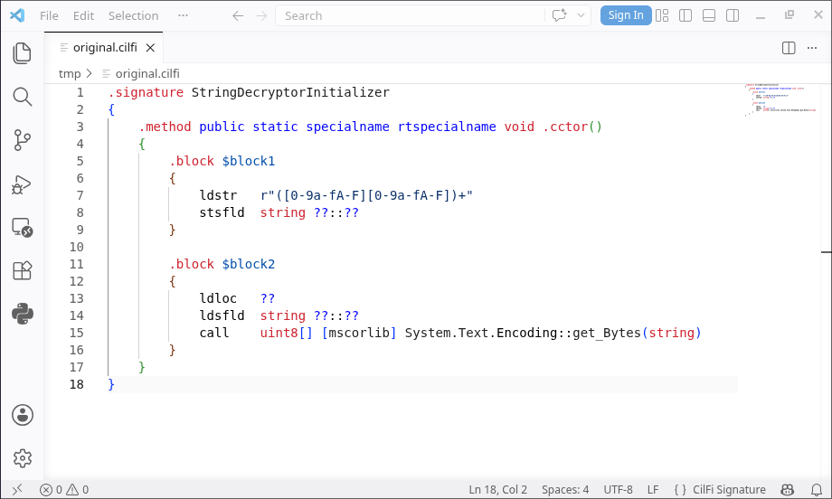Viewport: 832px width, 499px height.
Task: Click line number 11 in gutter
Action: coord(76,264)
